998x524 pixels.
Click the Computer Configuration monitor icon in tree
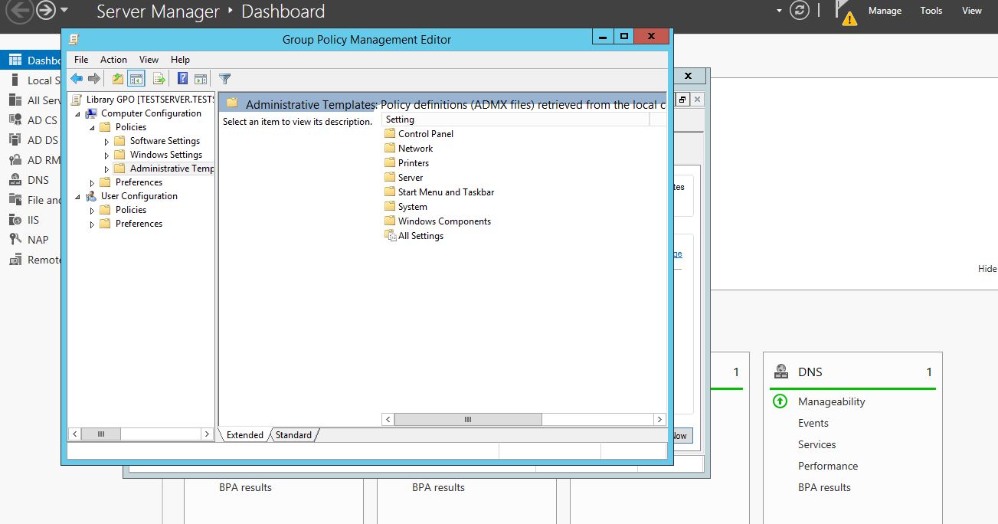click(x=91, y=113)
